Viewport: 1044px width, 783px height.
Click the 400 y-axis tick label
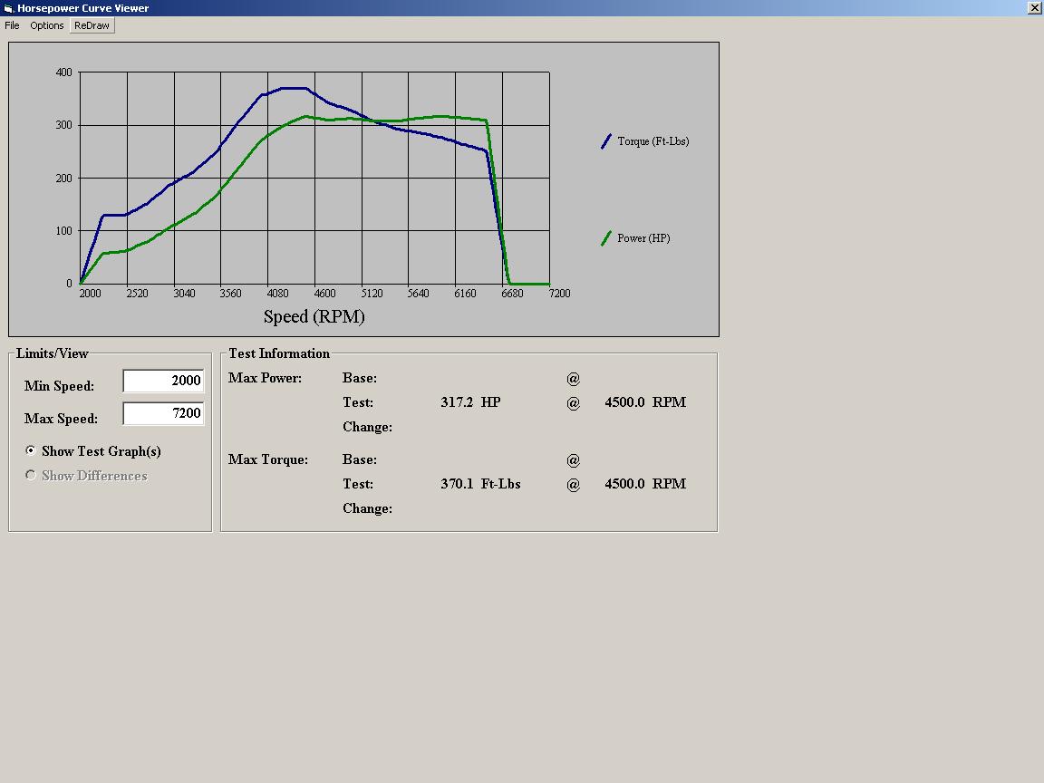click(x=63, y=72)
